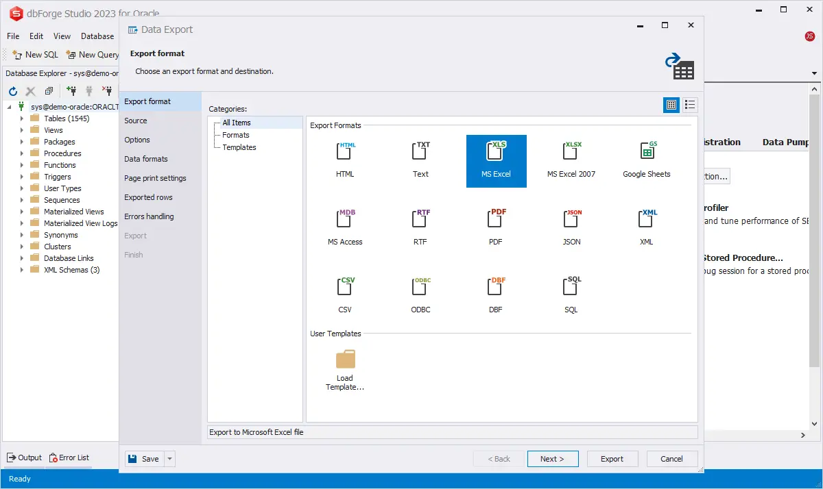Open the Save button dropdown arrow
This screenshot has height=489, width=823.
tap(170, 459)
